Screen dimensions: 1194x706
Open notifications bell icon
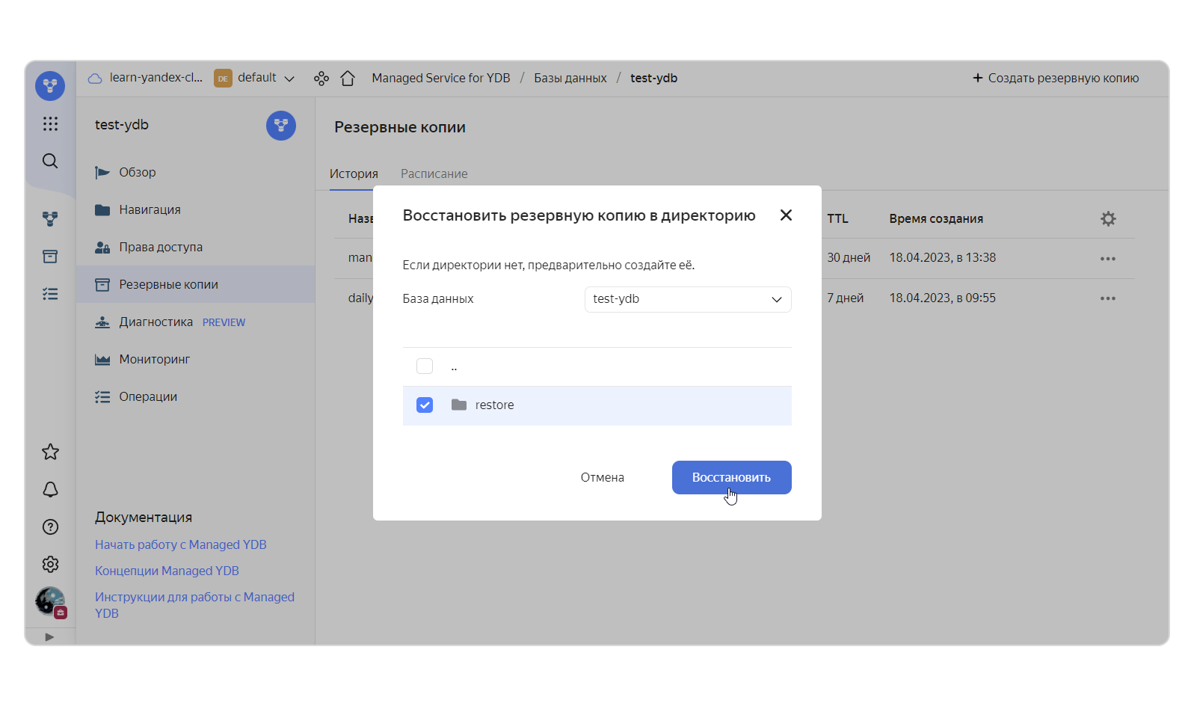tap(50, 489)
